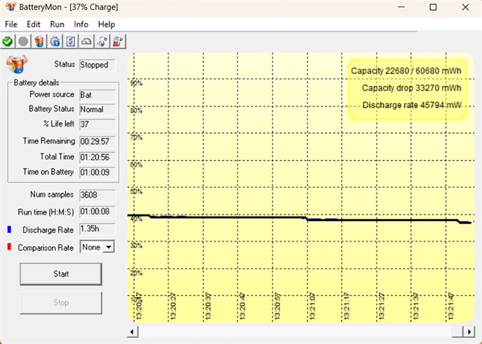This screenshot has width=482, height=344.
Task: Click the last toolbar icon with red figure
Action: [x=118, y=41]
